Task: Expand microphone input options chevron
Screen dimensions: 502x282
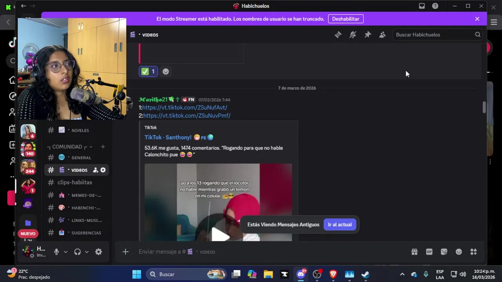Action: click(x=65, y=252)
